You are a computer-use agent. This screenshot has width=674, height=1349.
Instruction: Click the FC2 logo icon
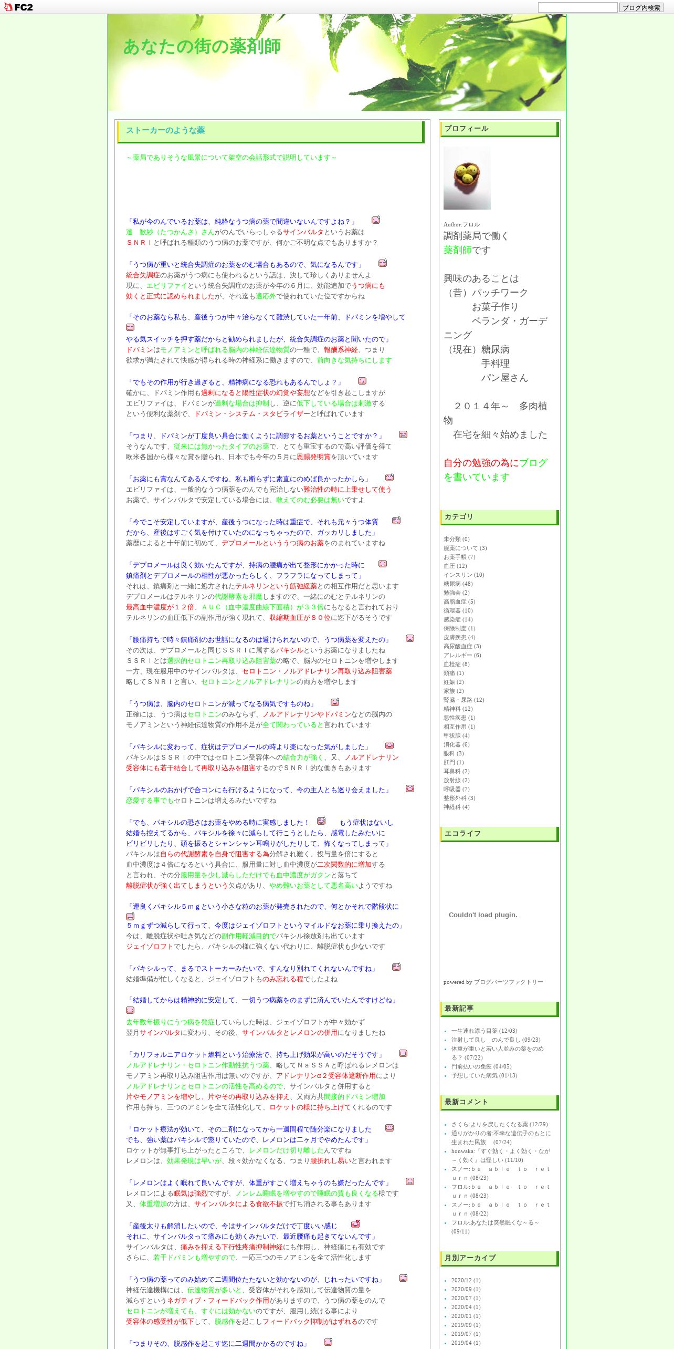[x=18, y=7]
